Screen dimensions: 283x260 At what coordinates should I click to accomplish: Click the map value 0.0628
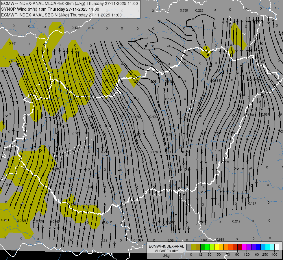[x=22, y=221]
